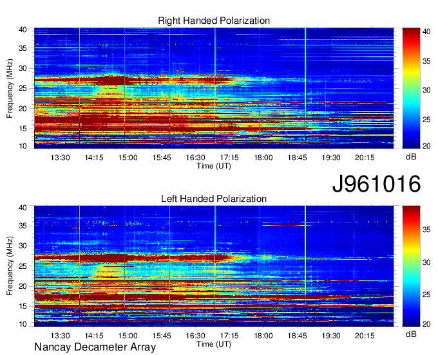The image size is (438, 355).
Task: Click Frequency (MHz) axis label of right-handed plot
Action: click(10, 88)
